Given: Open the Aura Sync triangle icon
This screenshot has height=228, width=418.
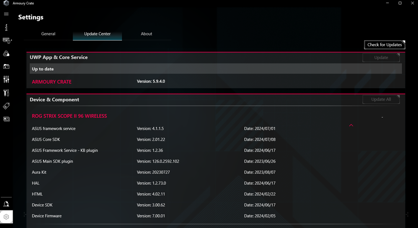Looking at the screenshot, I should click(6, 53).
